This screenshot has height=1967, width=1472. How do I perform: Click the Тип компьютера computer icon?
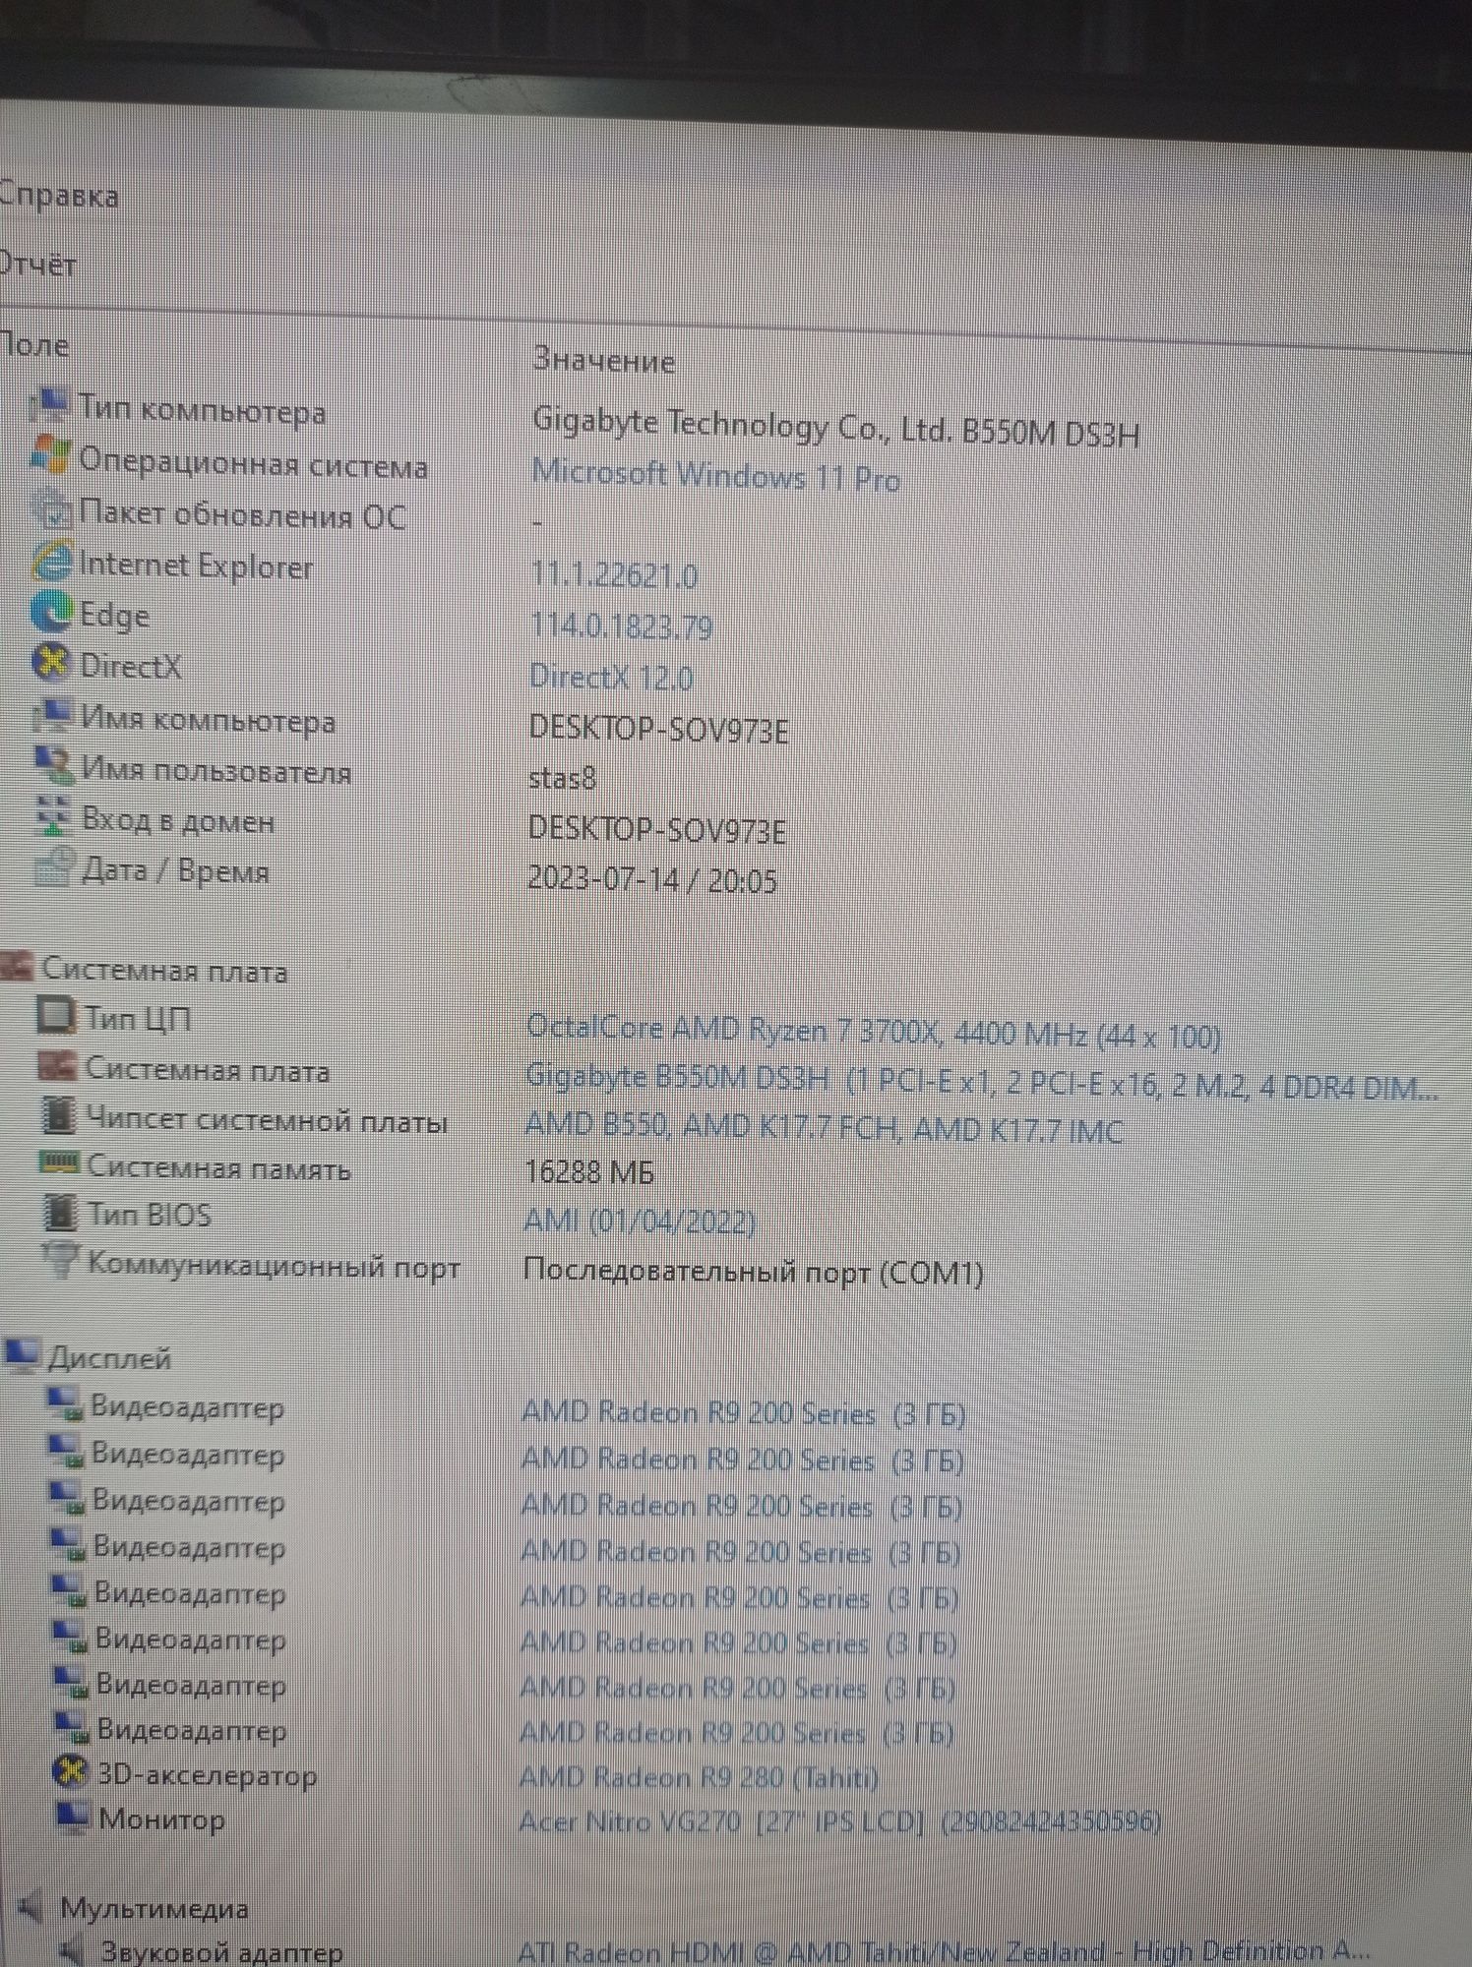[49, 404]
